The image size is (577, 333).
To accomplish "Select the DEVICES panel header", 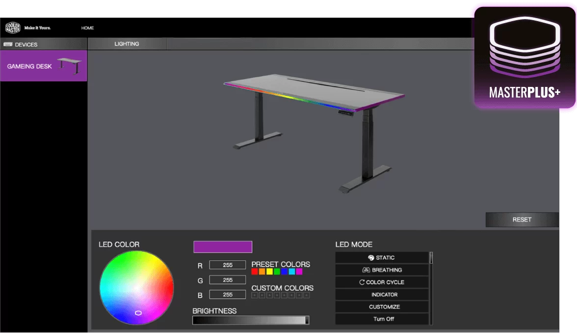I will 43,44.
